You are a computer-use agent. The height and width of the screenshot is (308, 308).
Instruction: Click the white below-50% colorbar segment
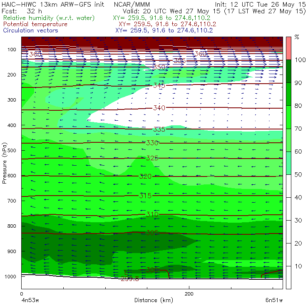click(x=288, y=231)
